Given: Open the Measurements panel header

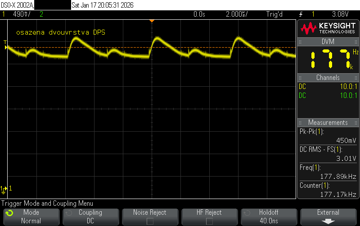Looking at the screenshot, I should point(328,122).
